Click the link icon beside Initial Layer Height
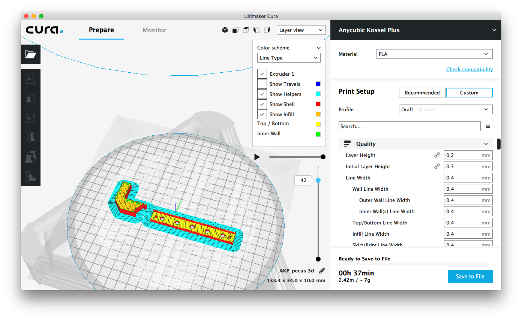The image size is (522, 320). (x=437, y=166)
